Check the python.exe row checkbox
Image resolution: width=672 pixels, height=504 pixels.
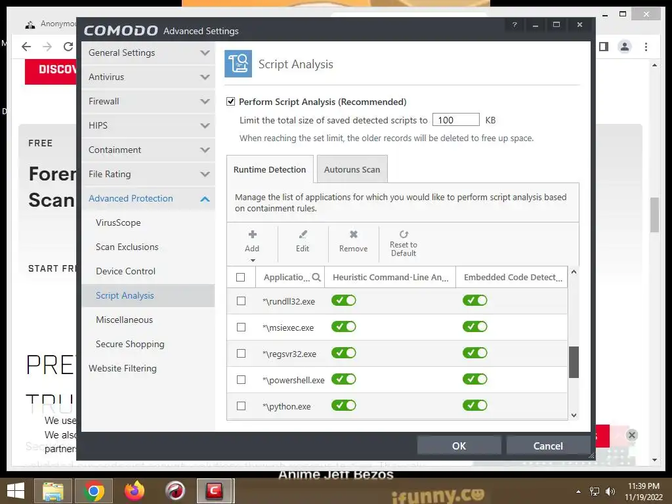coord(241,406)
